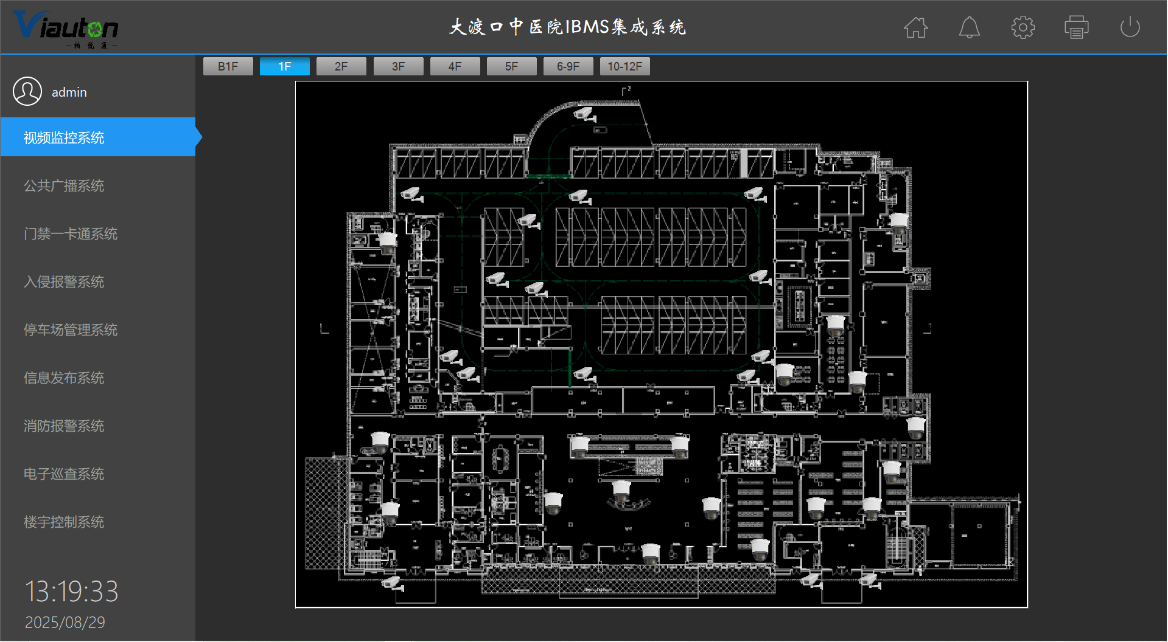The width and height of the screenshot is (1168, 642).
Task: Open 消防报警系统 in sidebar
Action: point(64,426)
